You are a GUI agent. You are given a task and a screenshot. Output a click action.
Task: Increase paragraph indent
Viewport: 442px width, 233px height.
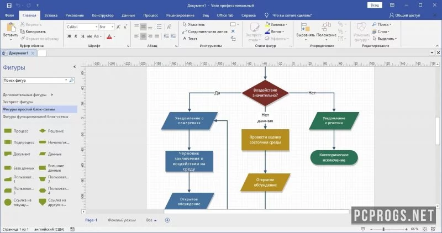point(173,36)
